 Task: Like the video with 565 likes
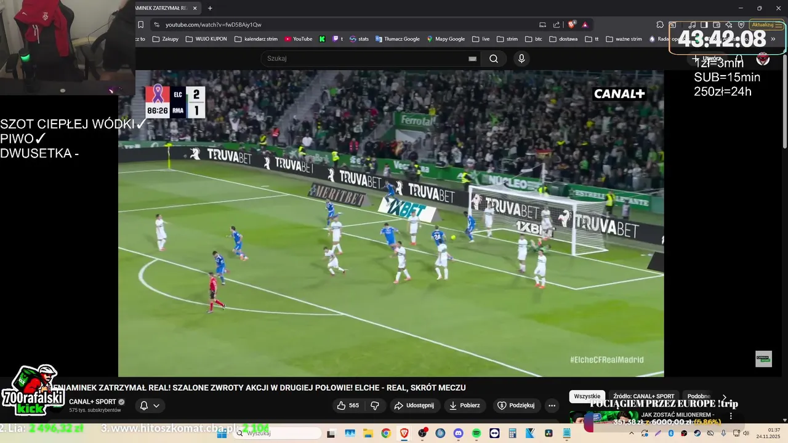click(x=348, y=405)
